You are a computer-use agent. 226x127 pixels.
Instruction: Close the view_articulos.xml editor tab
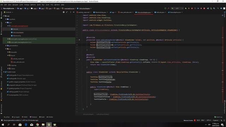(133, 12)
